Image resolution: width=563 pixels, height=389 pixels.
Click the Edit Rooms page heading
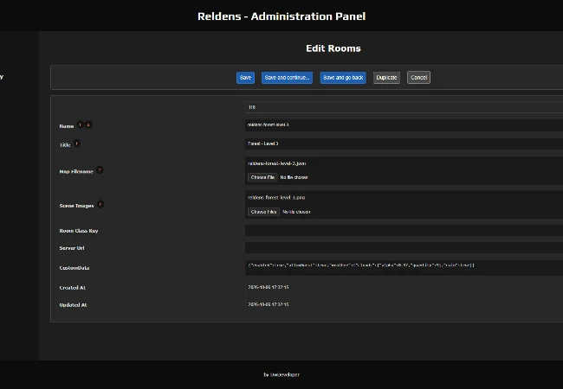[x=333, y=48]
